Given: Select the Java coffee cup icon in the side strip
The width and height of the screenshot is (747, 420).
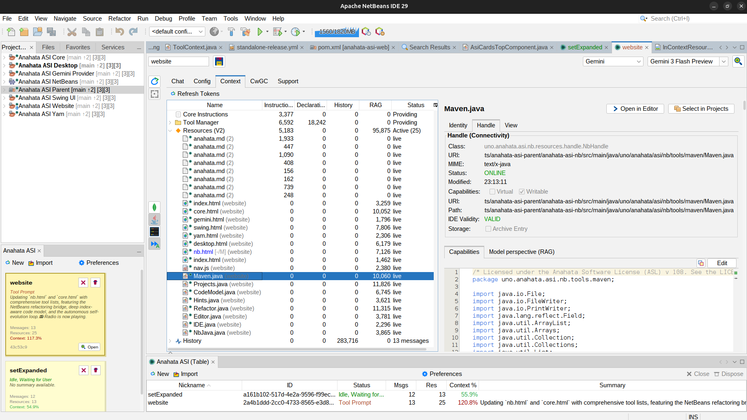Looking at the screenshot, I should (x=154, y=219).
